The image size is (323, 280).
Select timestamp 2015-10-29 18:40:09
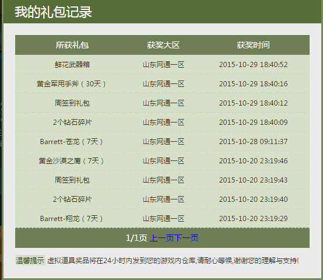point(253,122)
